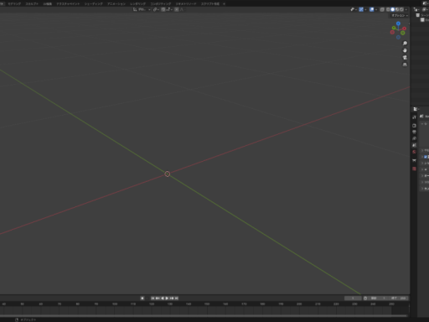Image resolution: width=429 pixels, height=322 pixels.
Task: Toggle X-ray mode
Action: pyautogui.click(x=382, y=9)
